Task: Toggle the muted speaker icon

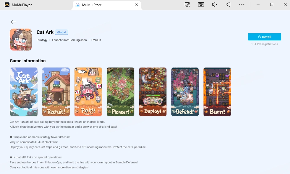Action: pyautogui.click(x=215, y=5)
